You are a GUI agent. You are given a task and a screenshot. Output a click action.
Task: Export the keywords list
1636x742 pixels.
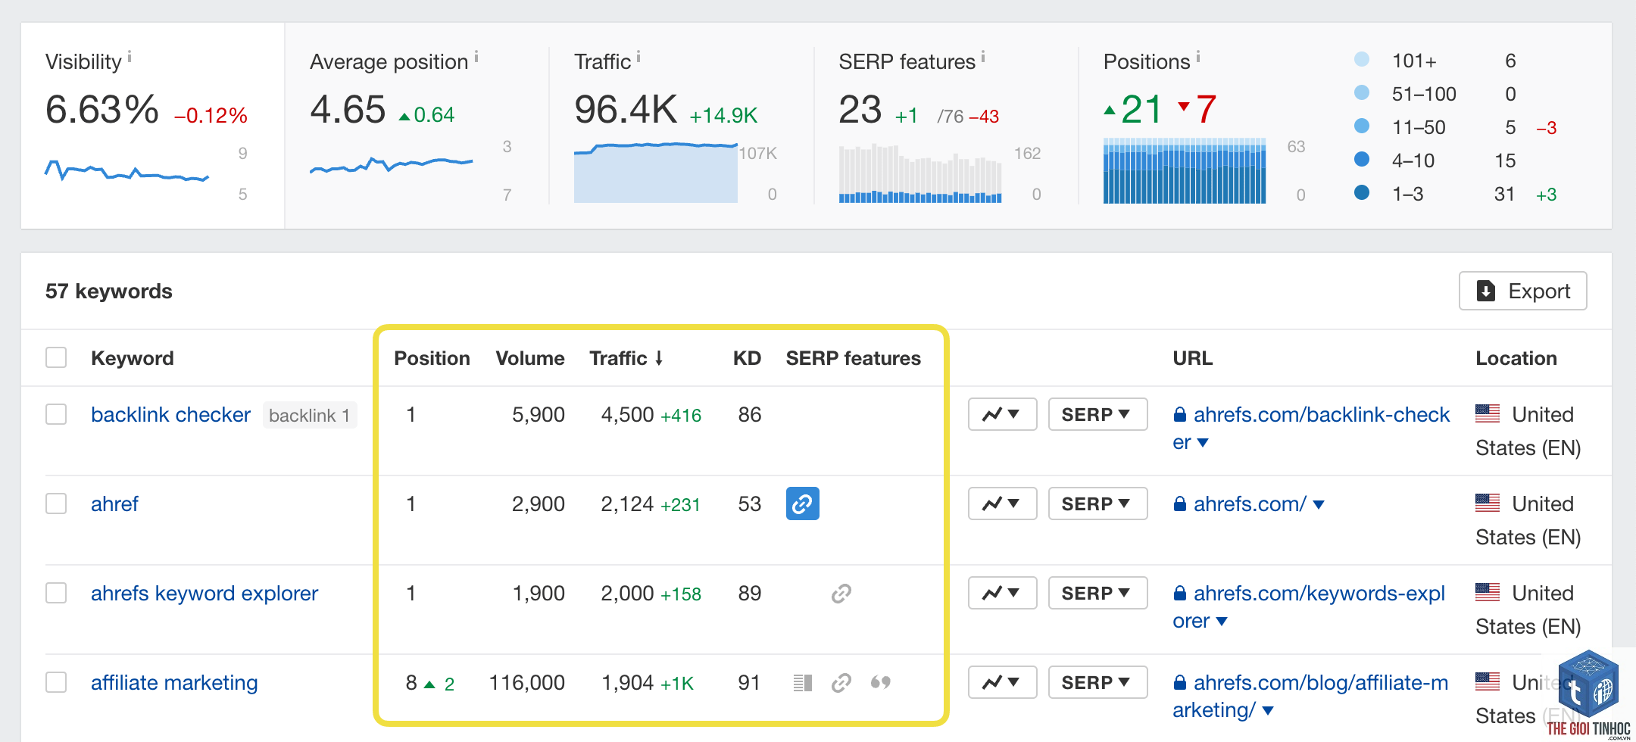(1523, 291)
